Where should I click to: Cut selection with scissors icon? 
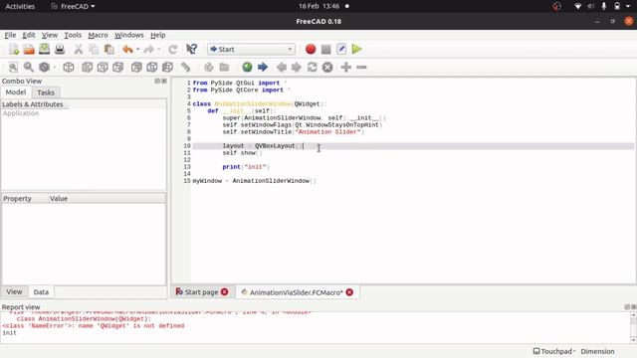point(79,49)
